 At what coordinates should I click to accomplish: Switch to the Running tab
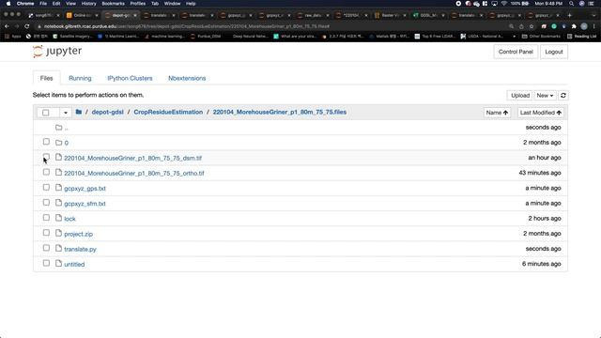coord(80,78)
